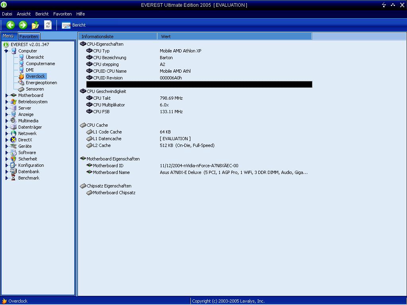This screenshot has height=305, width=407.
Task: Expand the Motherboard tree node
Action: [6, 95]
